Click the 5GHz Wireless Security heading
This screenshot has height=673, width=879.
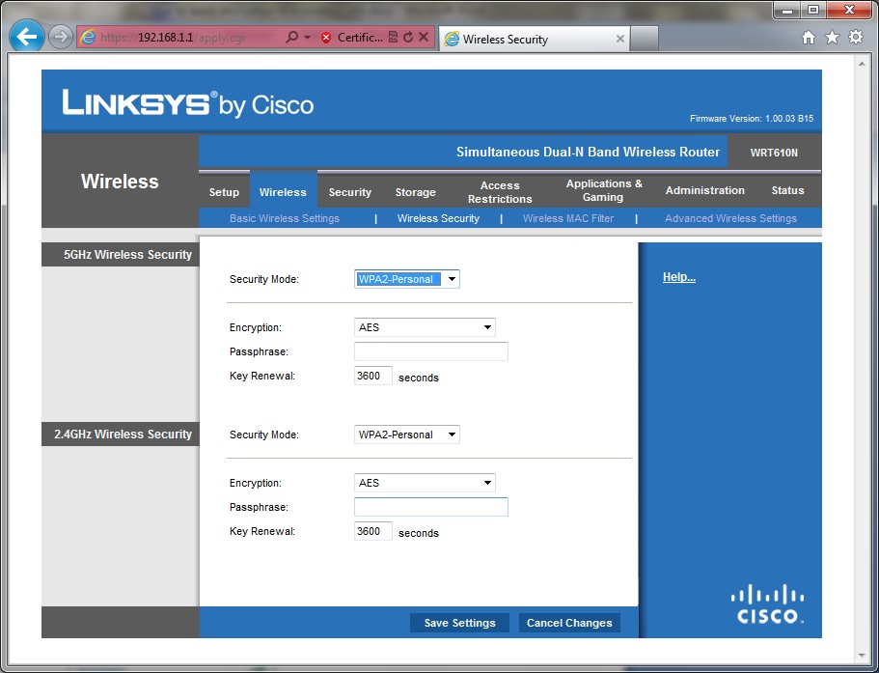(127, 255)
